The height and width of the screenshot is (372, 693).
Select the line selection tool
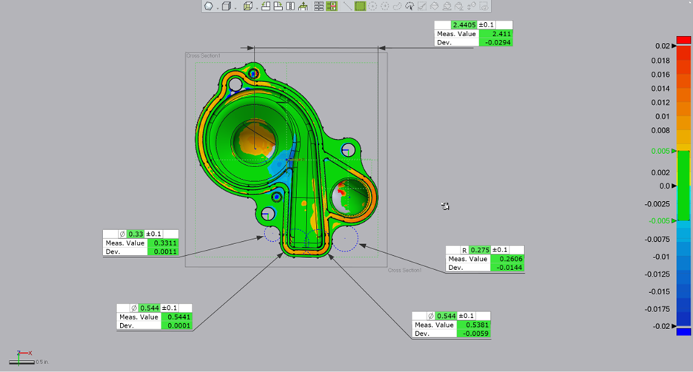click(347, 6)
